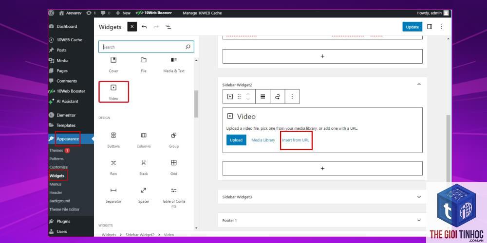Open Media Library for video
487x243 pixels.
[263, 140]
